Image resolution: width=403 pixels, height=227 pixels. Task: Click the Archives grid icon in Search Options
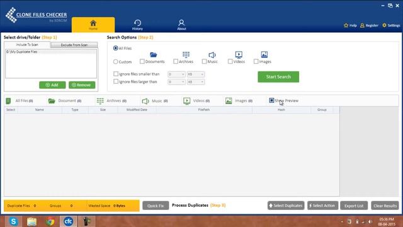186,55
